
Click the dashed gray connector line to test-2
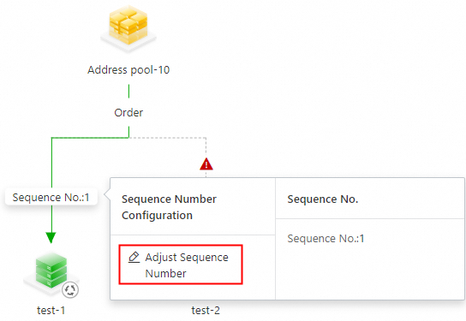tap(168, 138)
